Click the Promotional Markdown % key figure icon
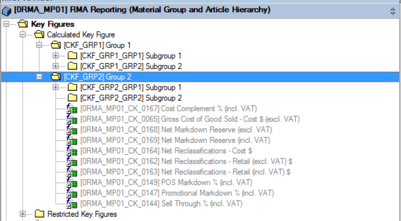401x221 pixels. [72, 193]
